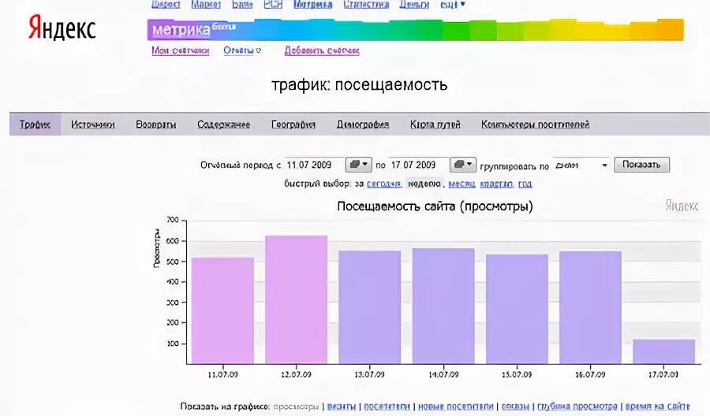Viewport: 710px width, 416px height.
Task: Switch to the Источники tab
Action: (93, 124)
